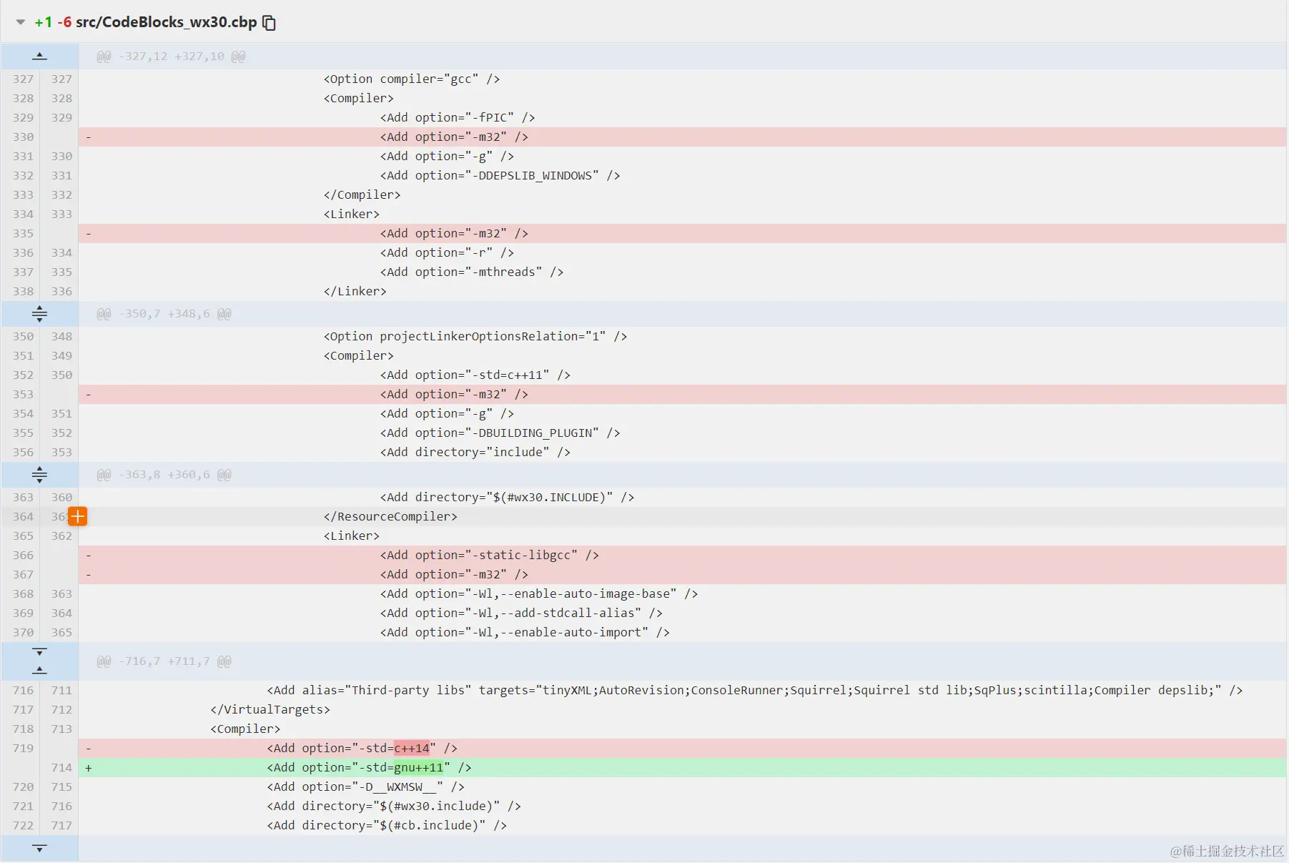Click removed line -static-libgcc option
Image resolution: width=1289 pixels, height=863 pixels.
pos(489,555)
